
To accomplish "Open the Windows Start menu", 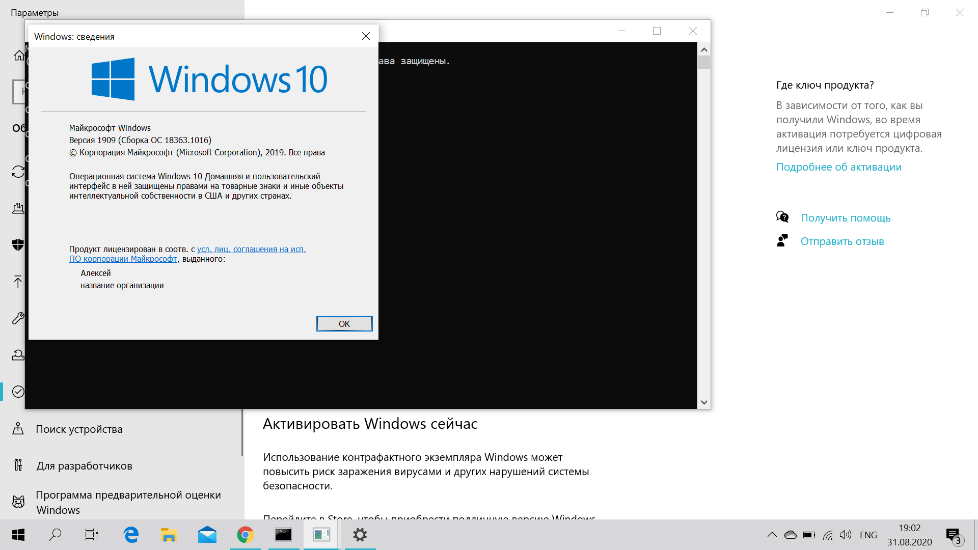I will click(18, 535).
